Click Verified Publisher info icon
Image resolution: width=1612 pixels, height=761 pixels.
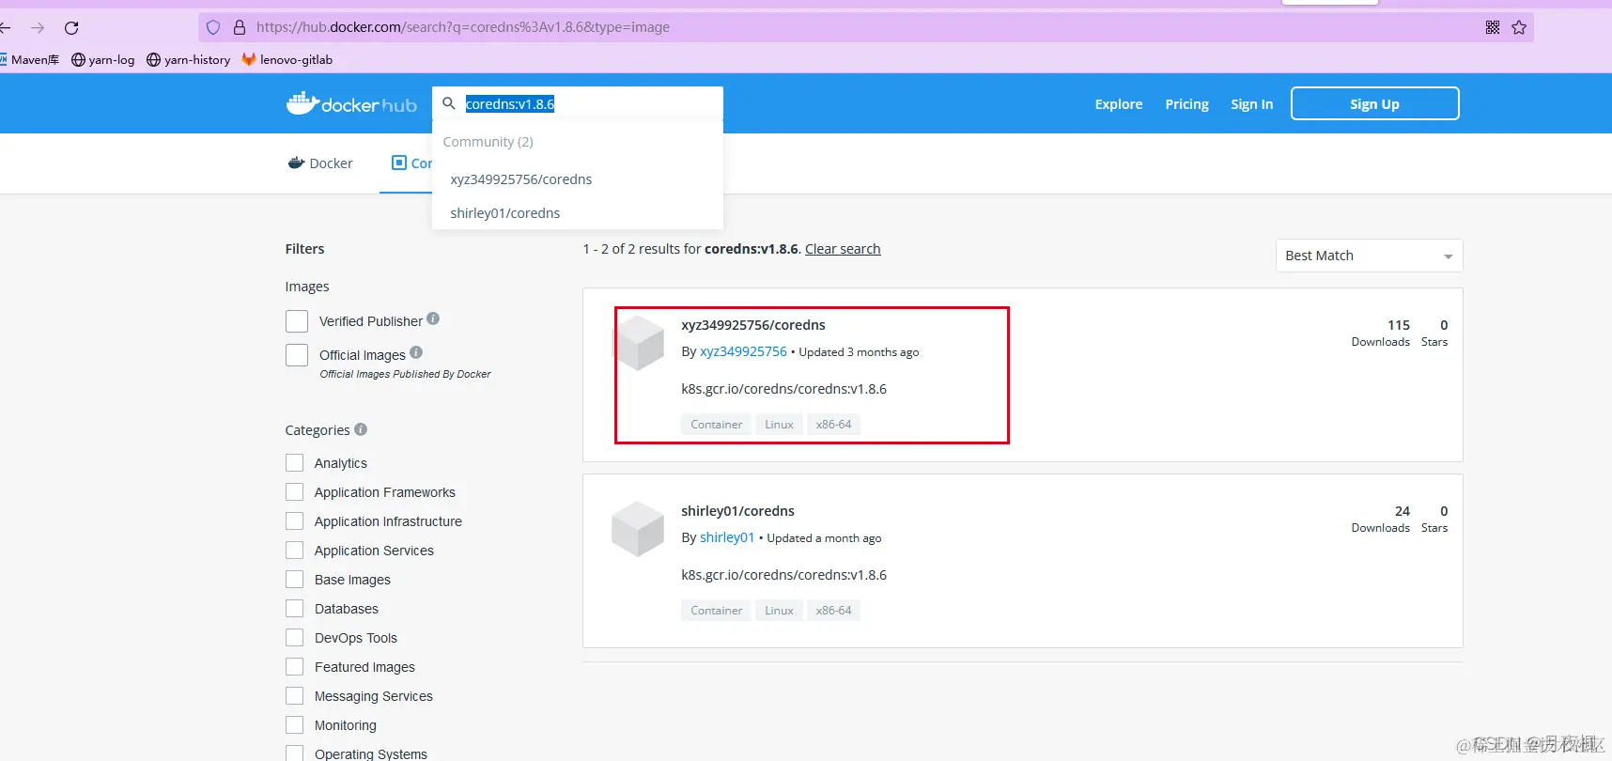433,318
